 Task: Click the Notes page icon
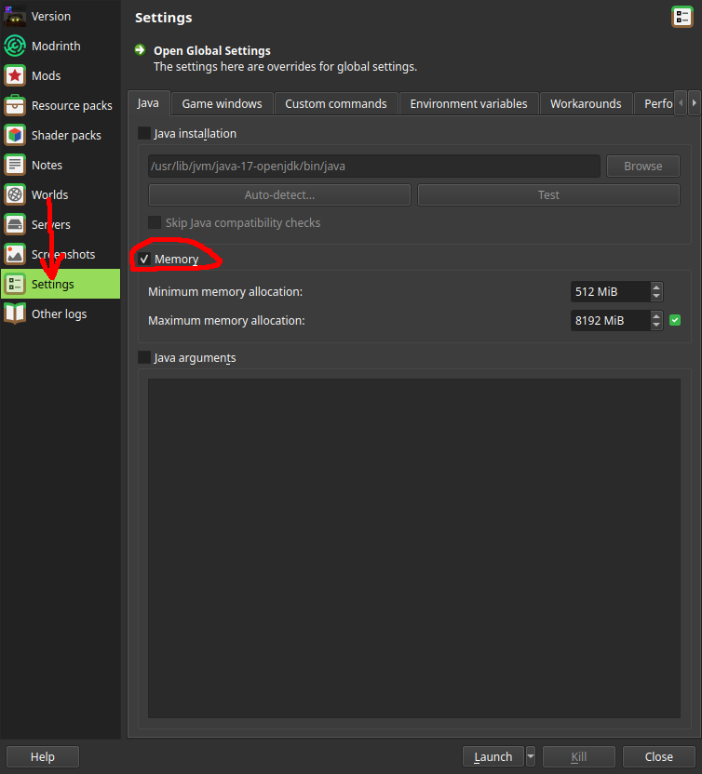pos(15,165)
